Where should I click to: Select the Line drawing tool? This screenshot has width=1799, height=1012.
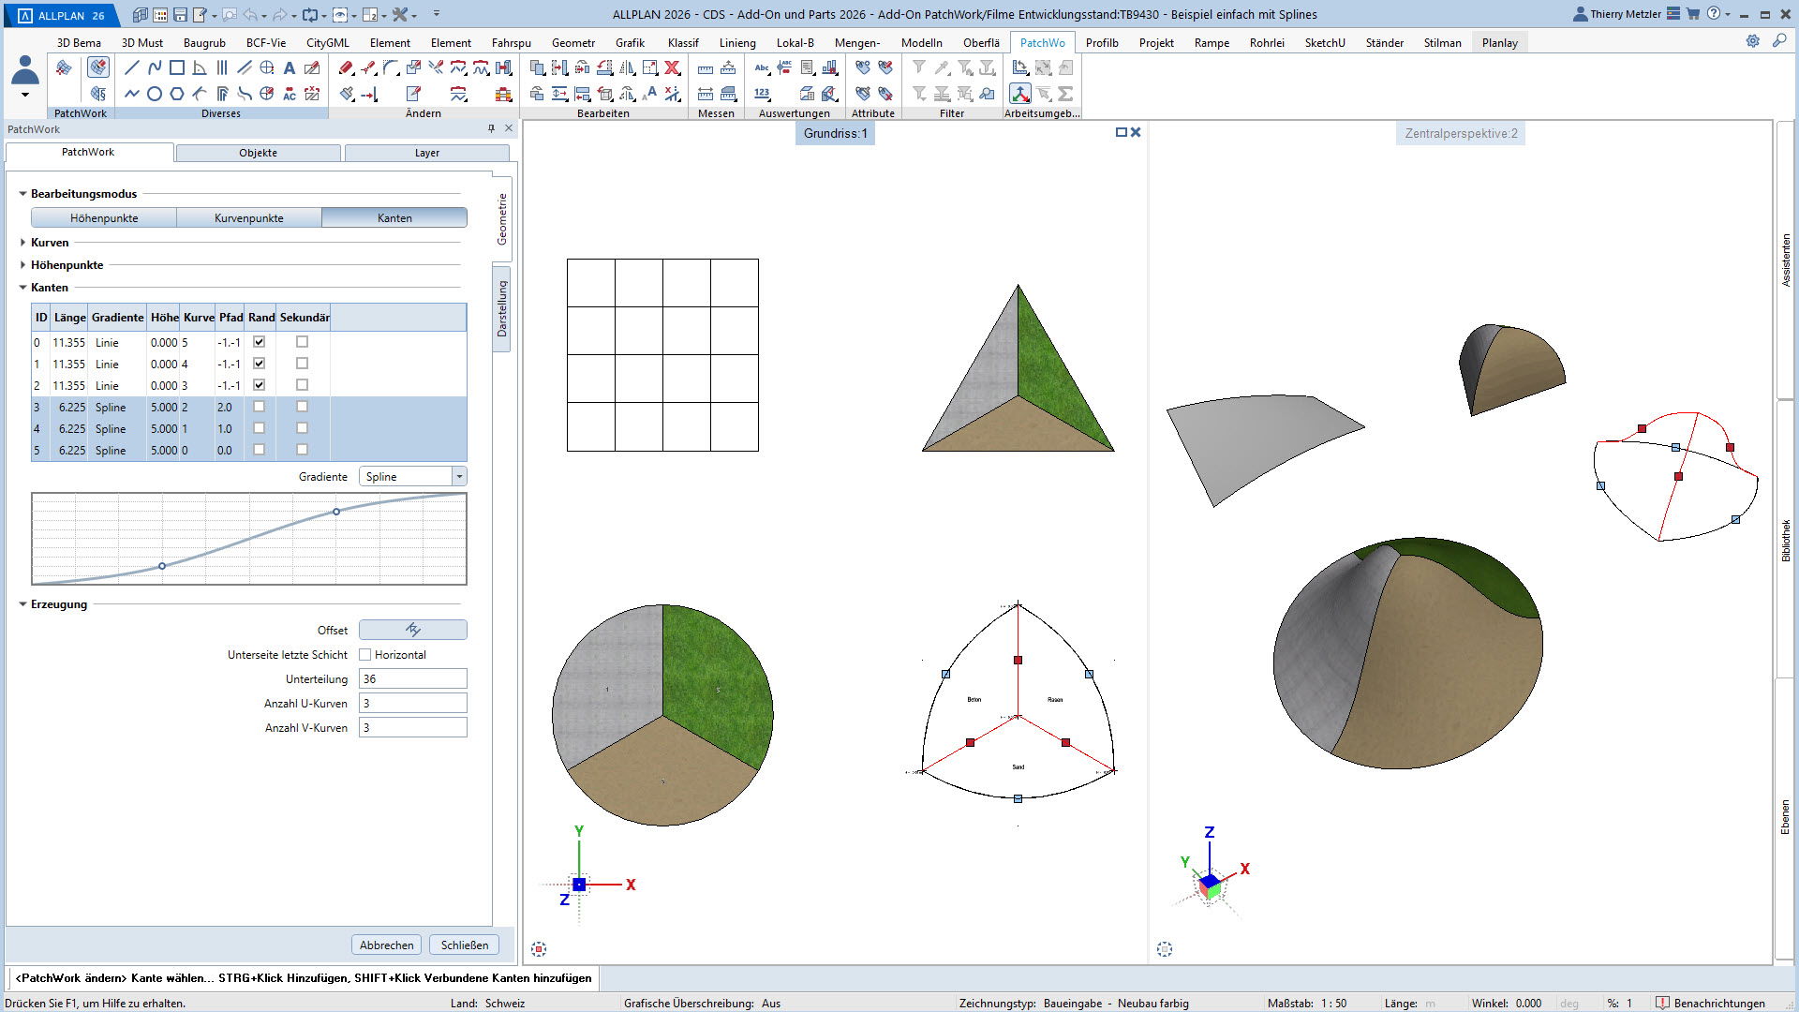point(132,67)
